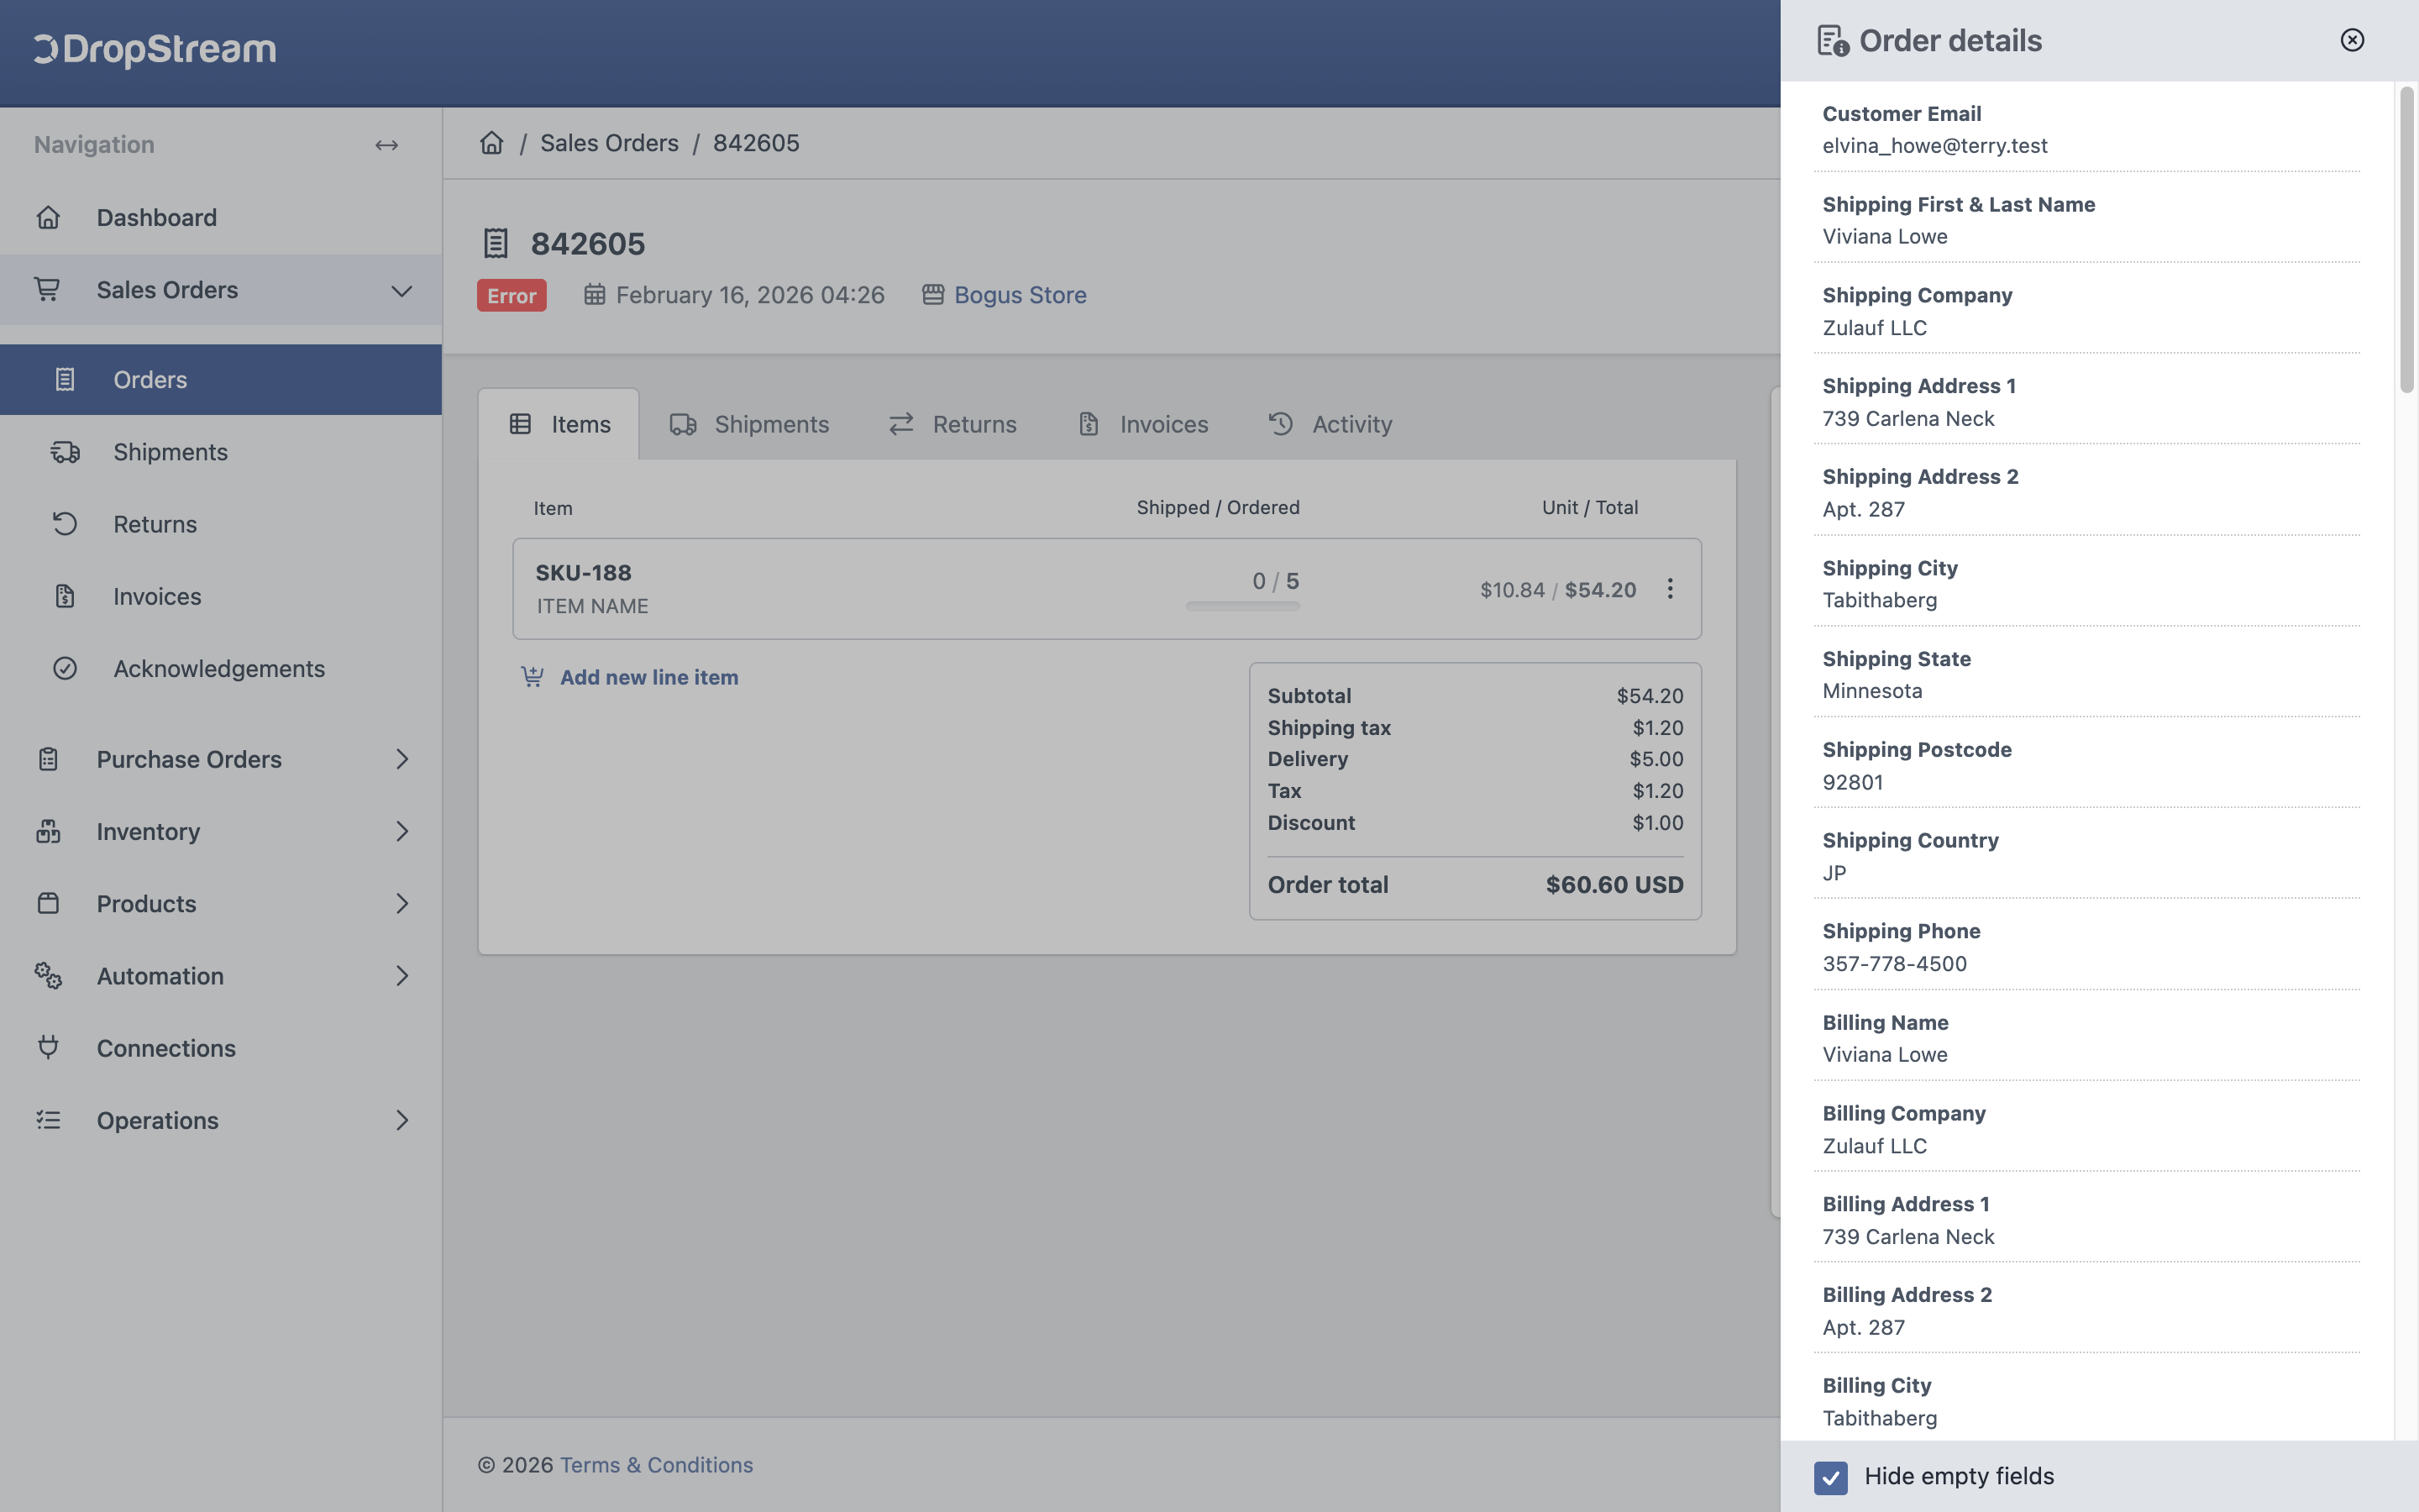Click the Shipping Country value JP
This screenshot has width=2419, height=1512.
tap(1834, 873)
